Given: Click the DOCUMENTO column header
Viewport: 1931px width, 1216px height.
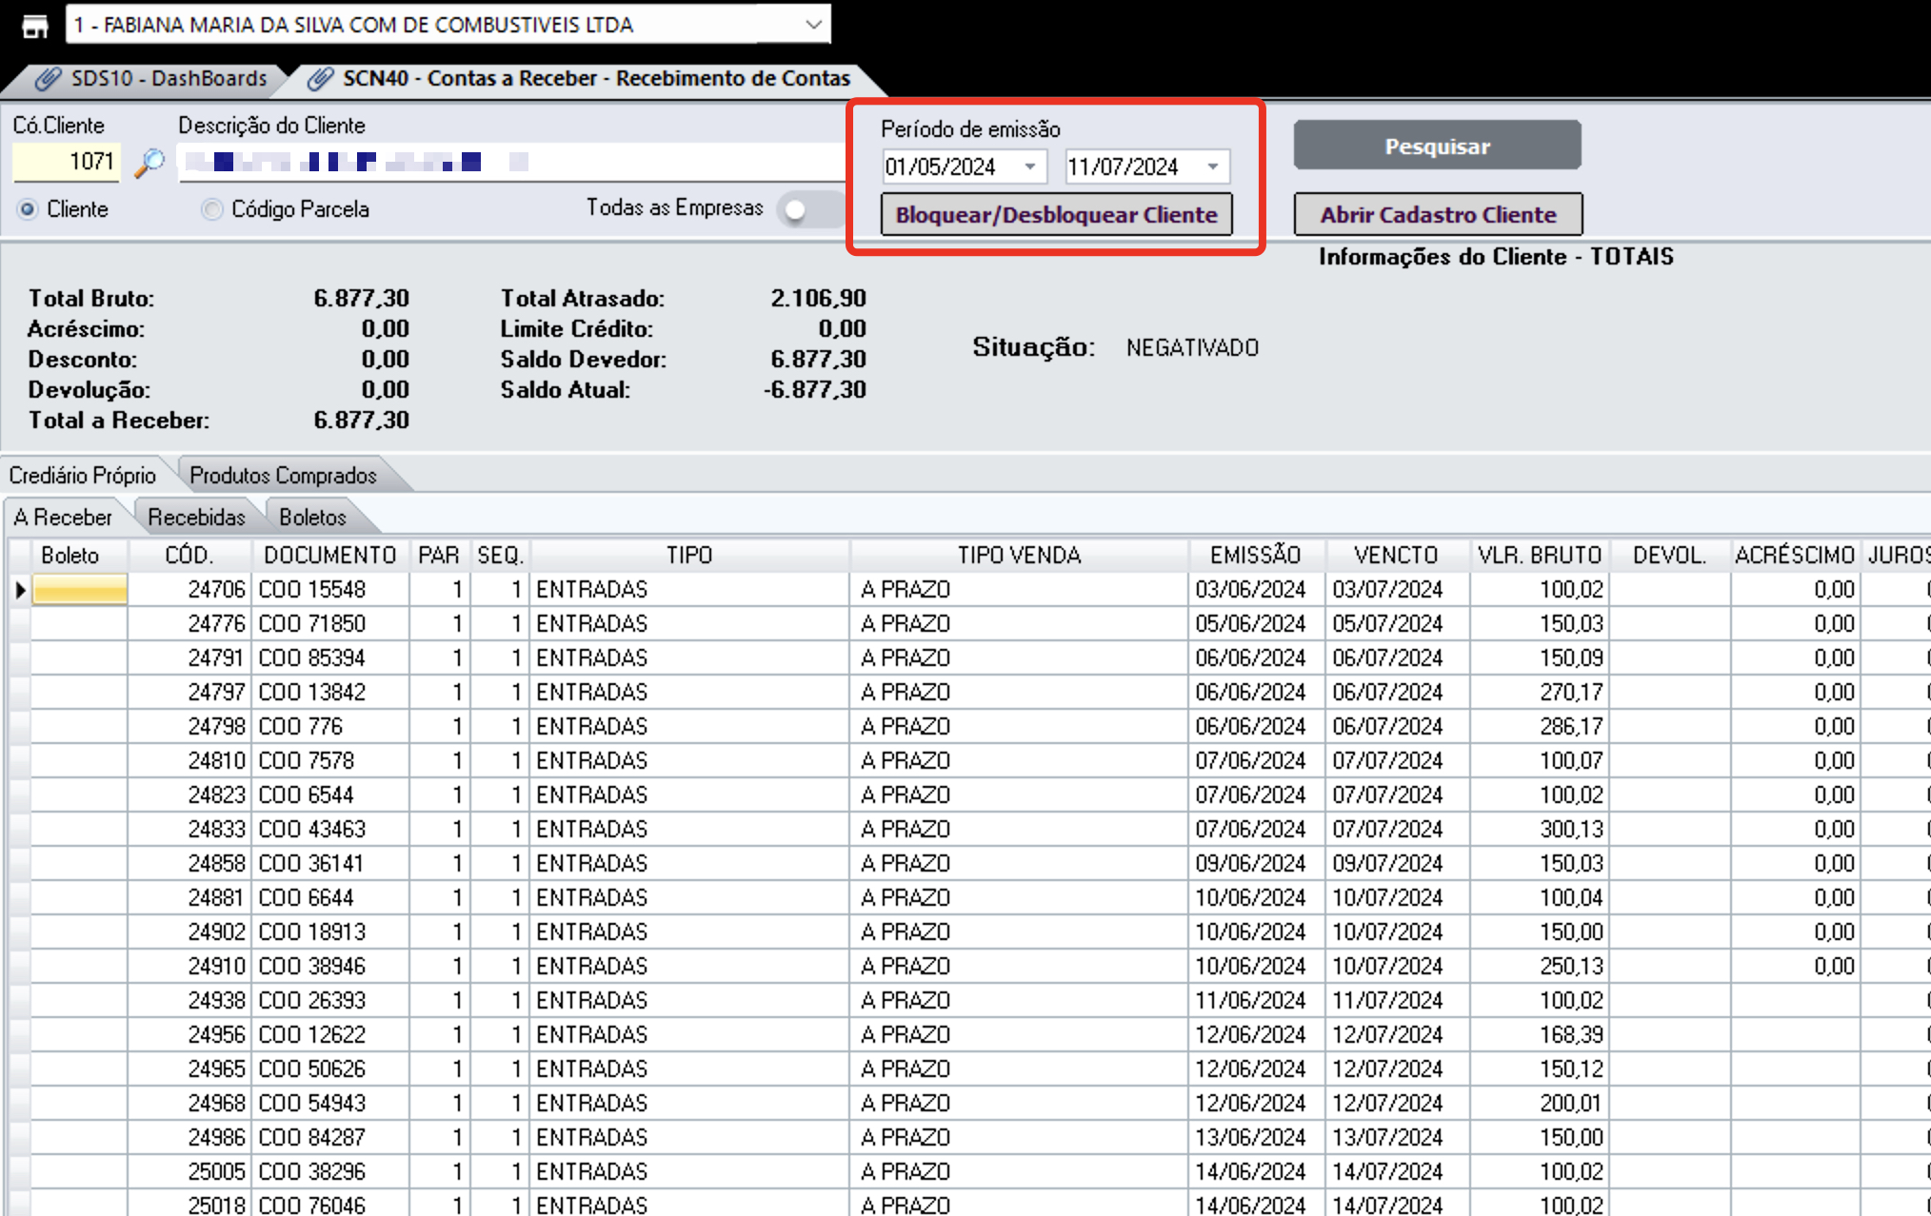Looking at the screenshot, I should [330, 556].
